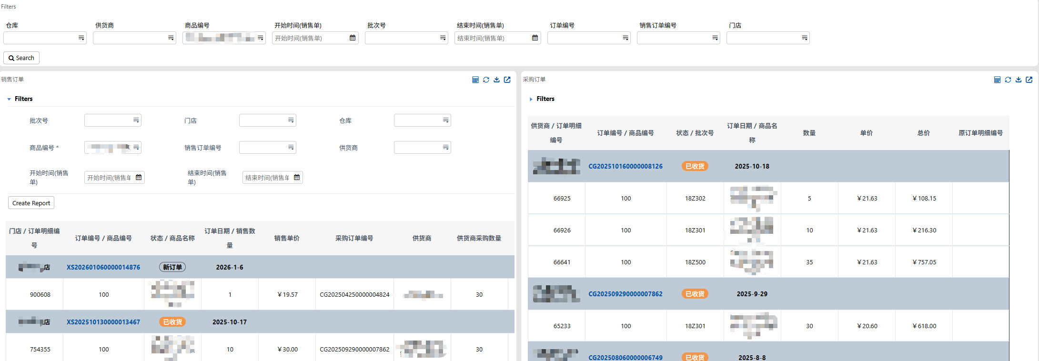This screenshot has height=361, width=1039.
Task: Open purchase order CG202509290000007862
Action: pyautogui.click(x=625, y=294)
